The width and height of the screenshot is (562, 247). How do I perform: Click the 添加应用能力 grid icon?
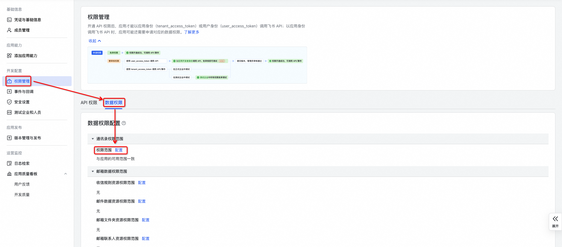(9, 56)
